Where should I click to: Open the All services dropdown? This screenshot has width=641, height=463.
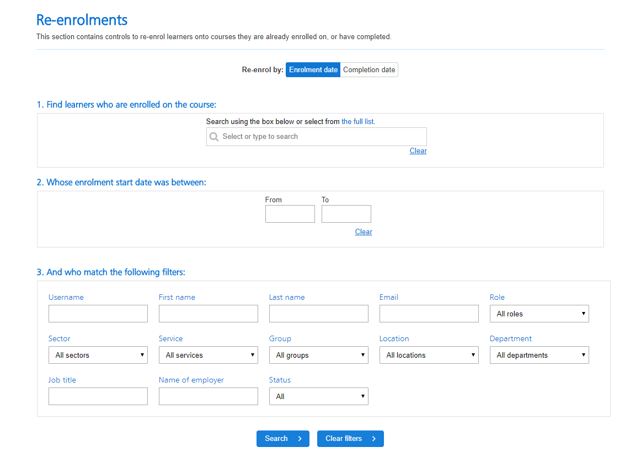209,355
